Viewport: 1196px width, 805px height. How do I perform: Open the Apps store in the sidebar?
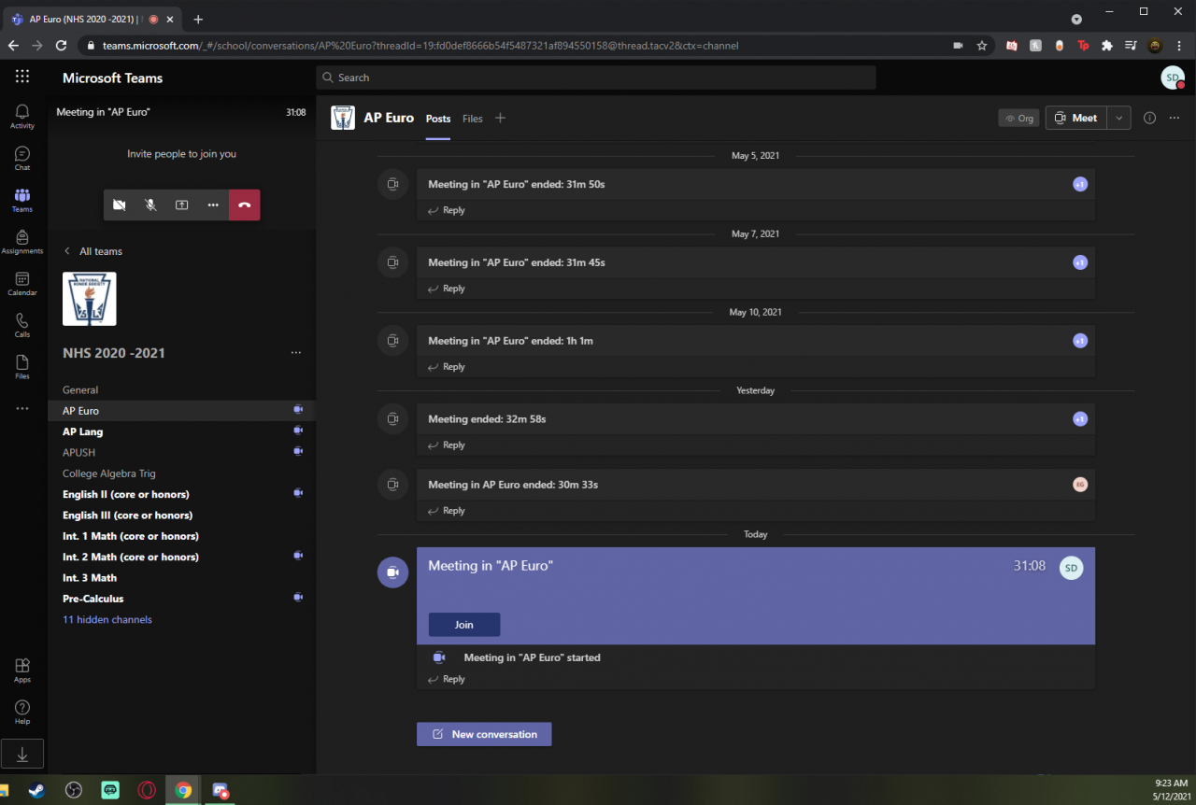(22, 670)
